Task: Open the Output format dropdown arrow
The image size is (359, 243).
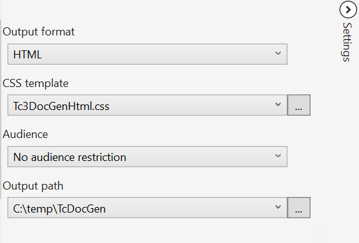Action: click(278, 53)
